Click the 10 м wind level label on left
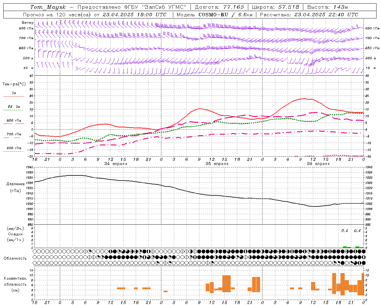Screen dimensions: 381x305 (x=29, y=68)
